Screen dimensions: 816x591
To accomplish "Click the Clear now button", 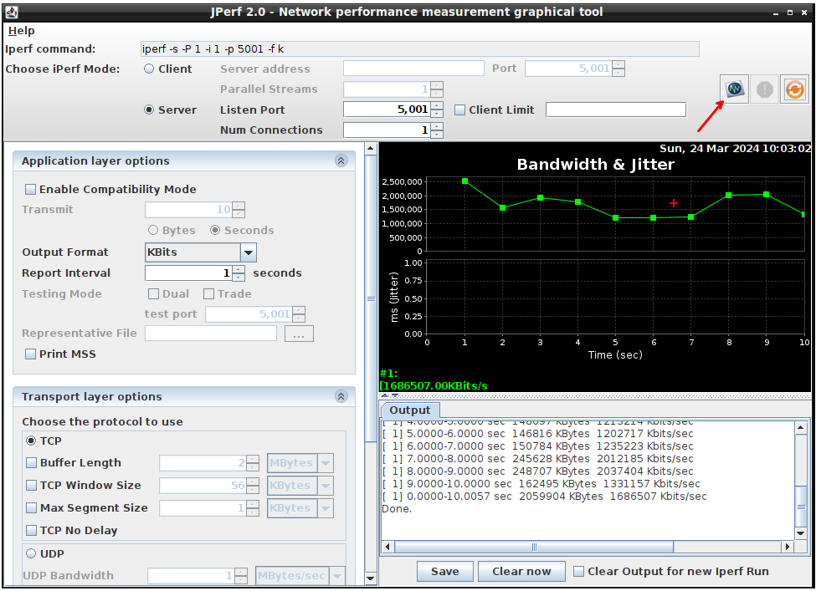I will point(521,572).
